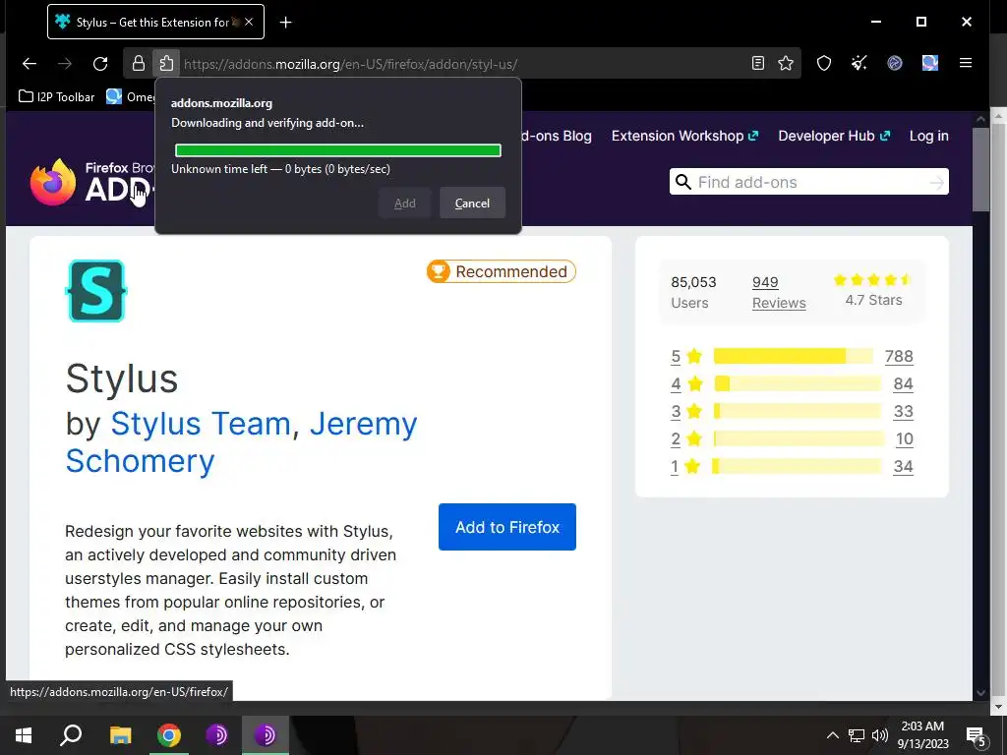Click the Find add-ons search field
Screen dimensions: 1007x755
pyautogui.click(x=809, y=182)
